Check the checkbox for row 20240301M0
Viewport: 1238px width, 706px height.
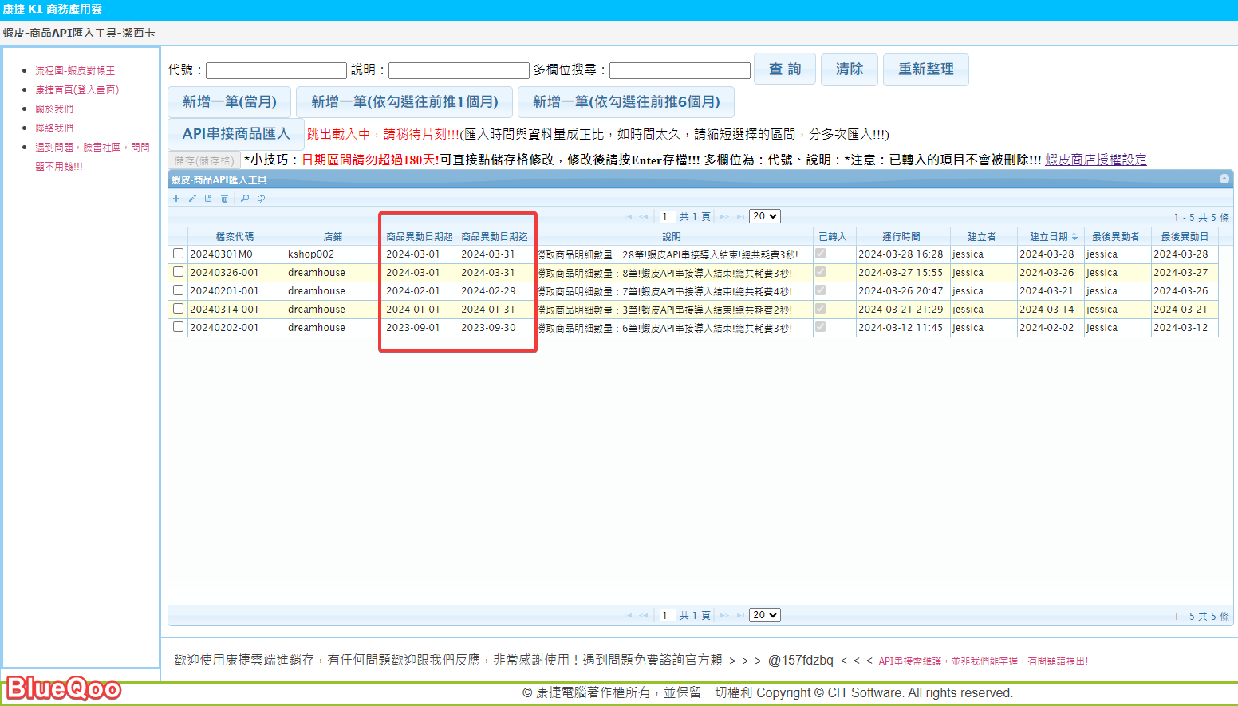(x=179, y=254)
